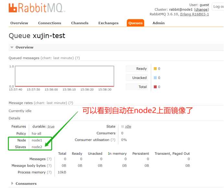This screenshot has height=188, width=224.
Task: Click the red Total color swatch
Action: click(x=155, y=87)
